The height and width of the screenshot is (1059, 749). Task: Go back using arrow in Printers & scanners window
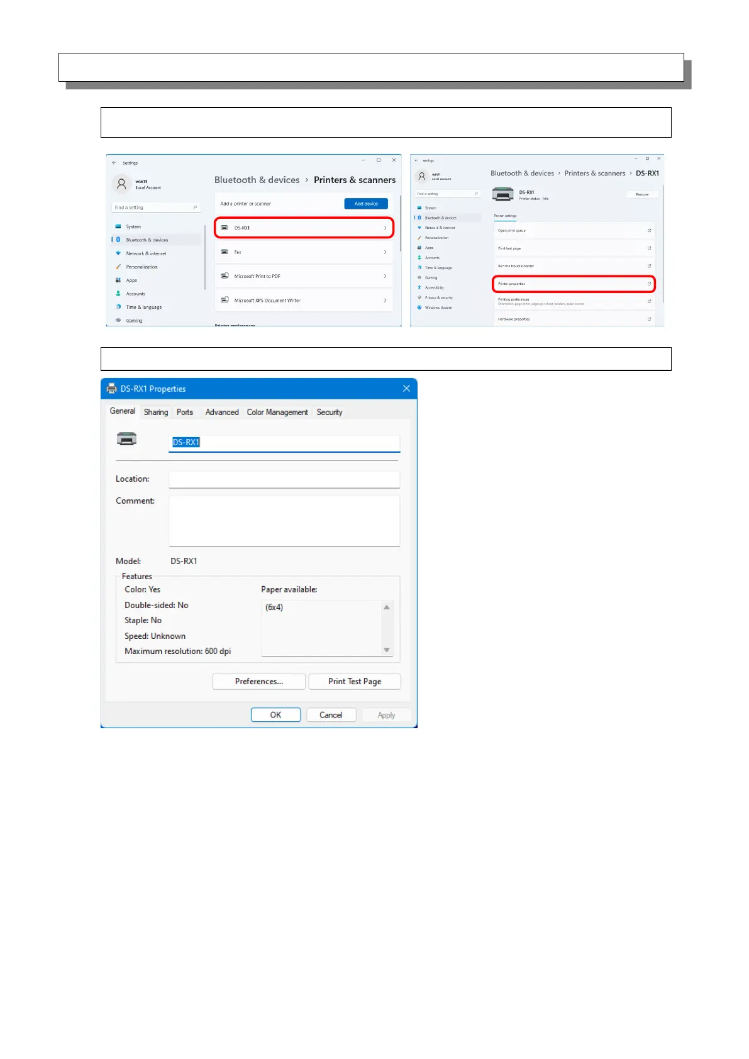point(114,163)
